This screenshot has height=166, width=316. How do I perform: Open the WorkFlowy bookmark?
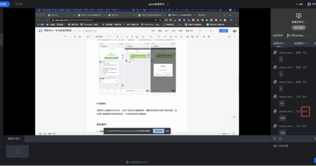(x=151, y=24)
